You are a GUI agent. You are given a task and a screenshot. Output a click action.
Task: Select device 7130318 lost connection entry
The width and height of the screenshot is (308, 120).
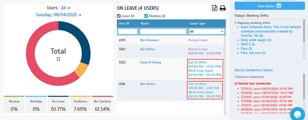[x=266, y=101]
